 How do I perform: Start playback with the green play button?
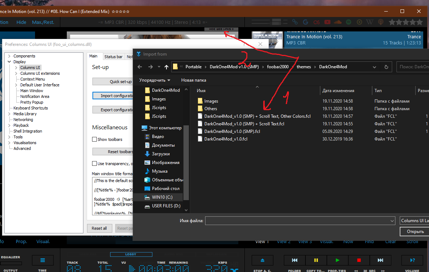coord(337,260)
